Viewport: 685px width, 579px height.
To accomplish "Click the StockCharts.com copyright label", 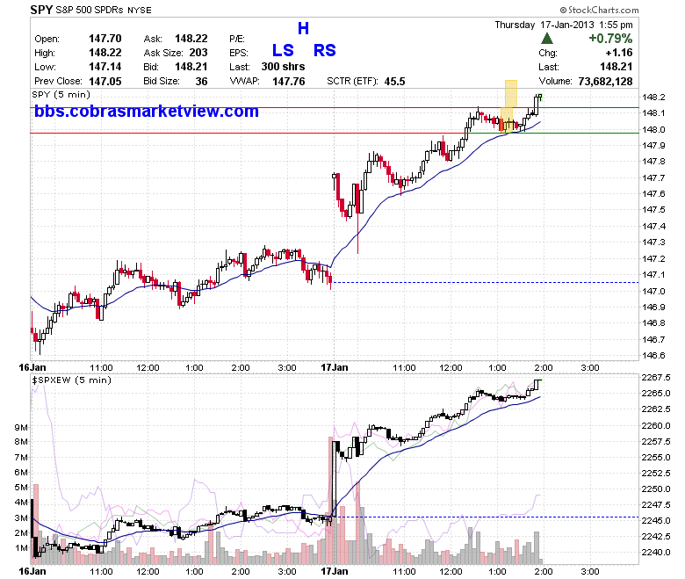I will (x=599, y=10).
